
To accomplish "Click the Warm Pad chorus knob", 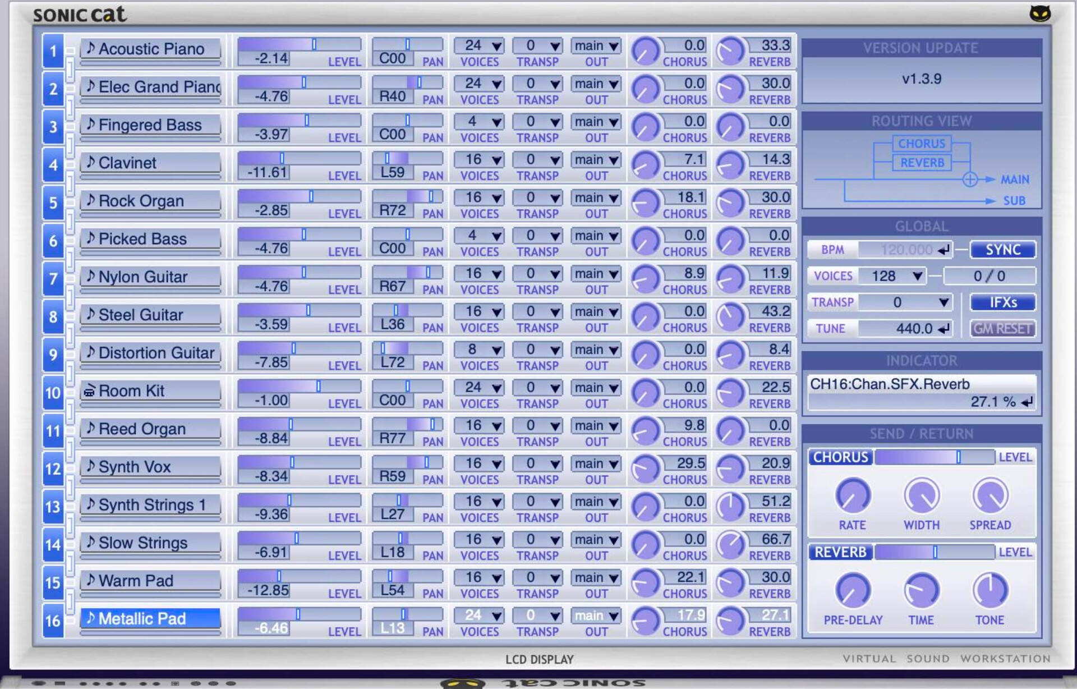I will tap(645, 584).
